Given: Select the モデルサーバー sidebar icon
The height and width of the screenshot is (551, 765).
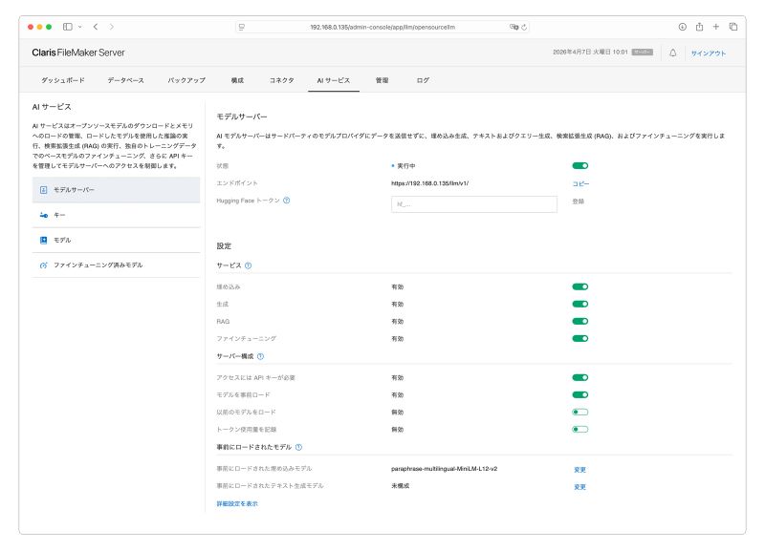Looking at the screenshot, I should (43, 190).
